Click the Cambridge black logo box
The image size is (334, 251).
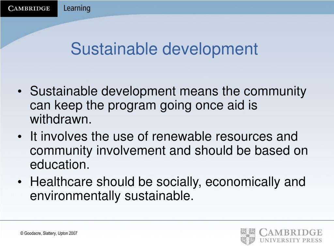pos(29,8)
